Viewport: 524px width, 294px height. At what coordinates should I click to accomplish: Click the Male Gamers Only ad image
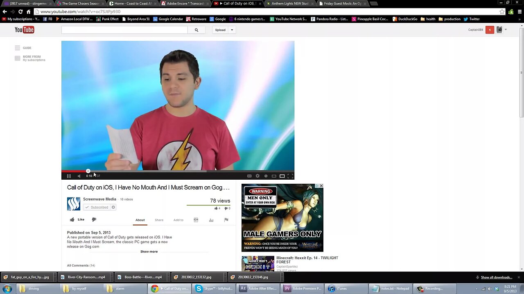pyautogui.click(x=282, y=218)
